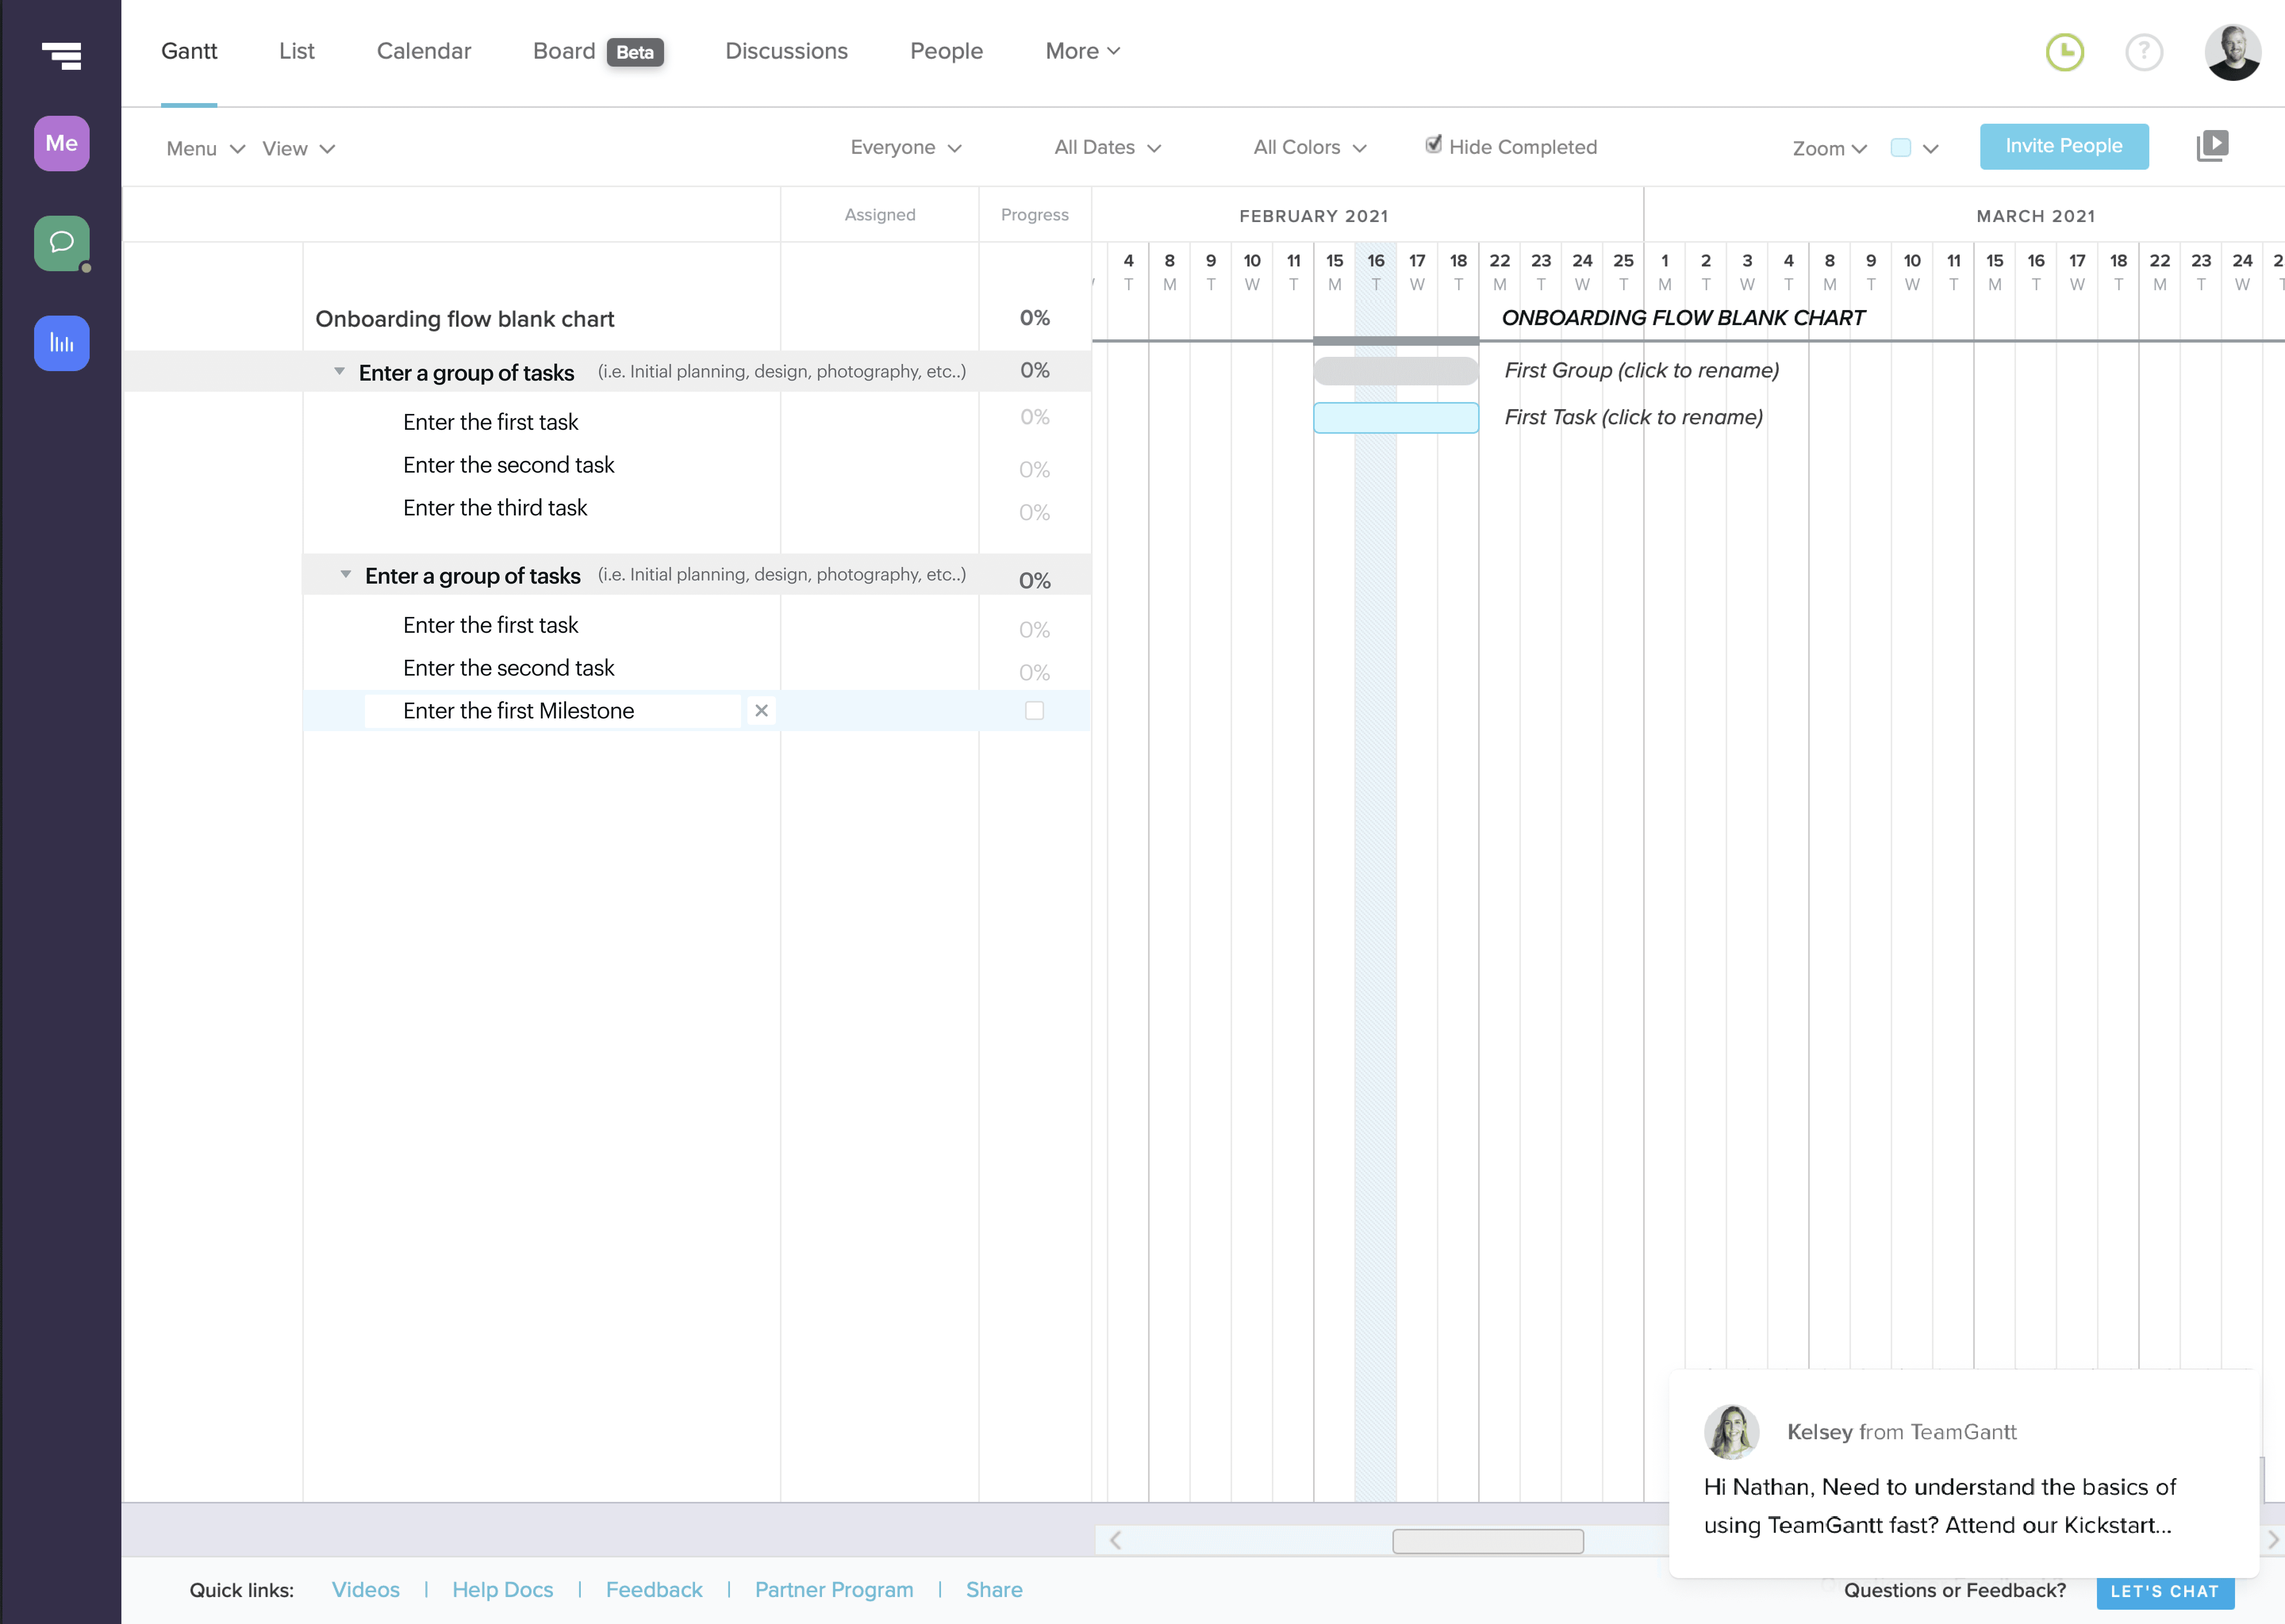Click the Invite People button
Screen dimensions: 2285x1624
(2063, 146)
